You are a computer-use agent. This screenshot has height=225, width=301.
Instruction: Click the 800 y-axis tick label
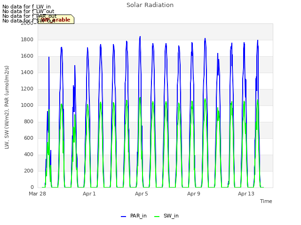point(29,121)
